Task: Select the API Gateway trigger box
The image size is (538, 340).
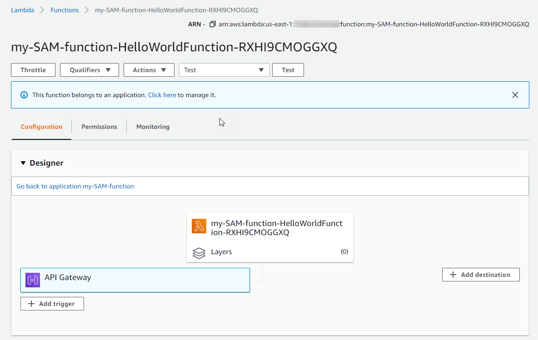Action: click(x=135, y=280)
